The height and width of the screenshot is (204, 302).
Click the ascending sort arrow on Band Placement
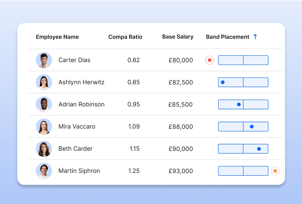click(255, 37)
